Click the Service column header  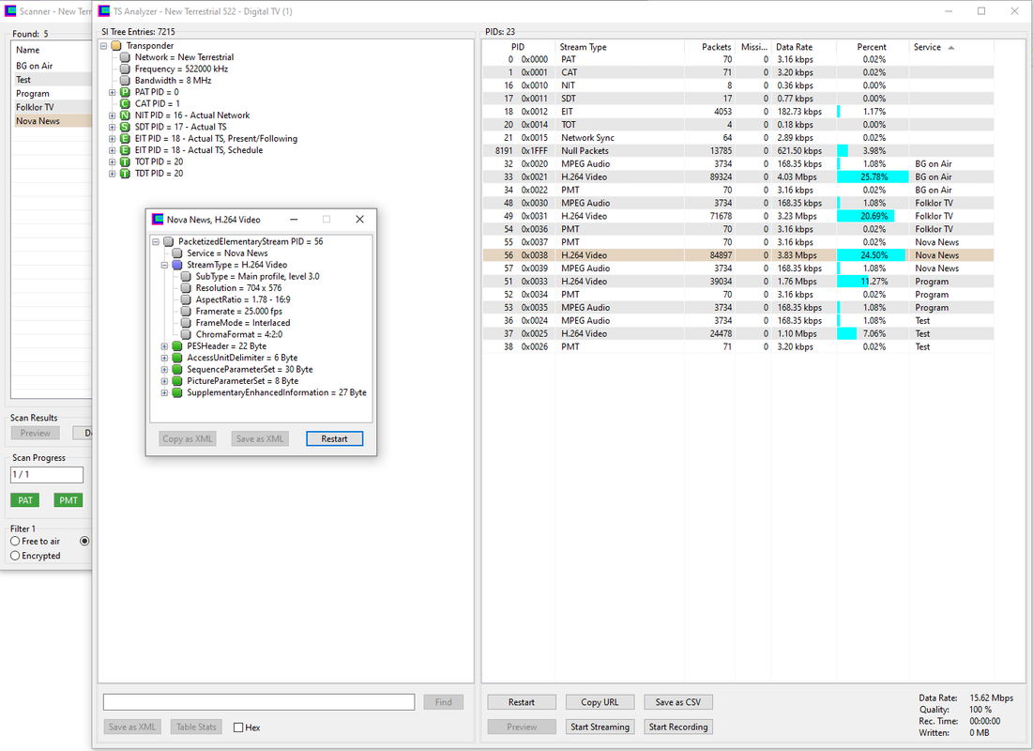pos(951,47)
